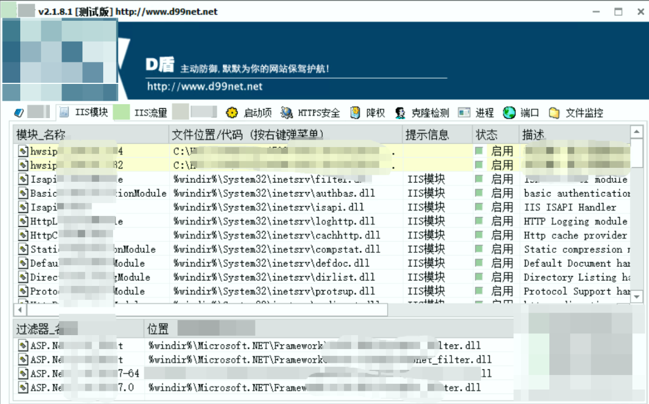Select the 'HTTP Logging module' description
Viewport: 649px width, 404px height.
tap(575, 221)
